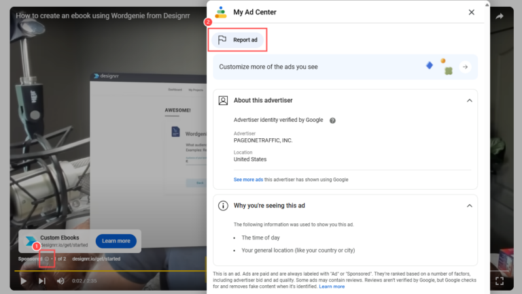Click the info icon next to Sponsored

pyautogui.click(x=47, y=259)
